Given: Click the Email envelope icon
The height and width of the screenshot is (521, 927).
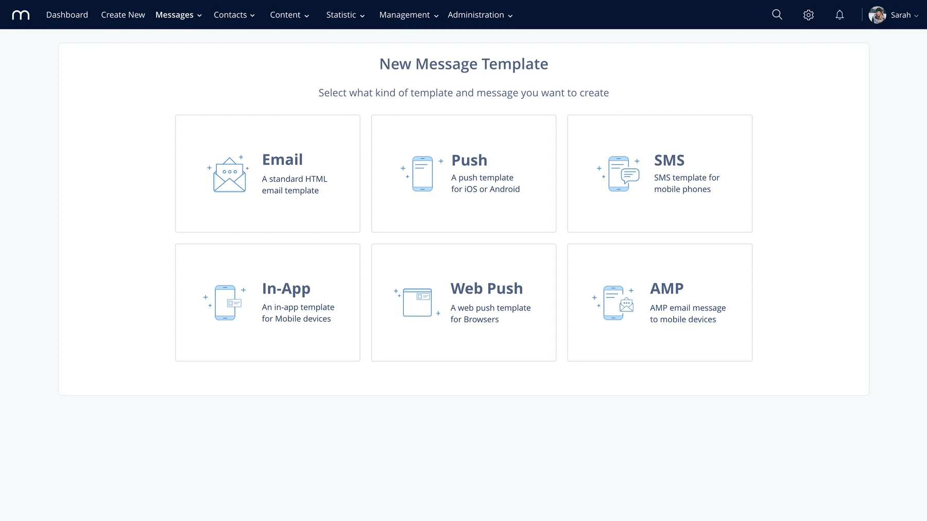Looking at the screenshot, I should click(229, 174).
